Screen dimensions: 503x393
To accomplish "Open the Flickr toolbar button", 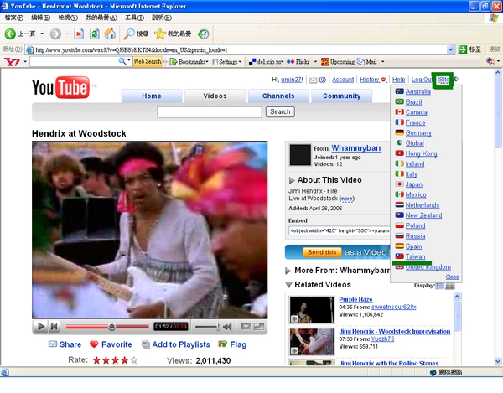I will click(x=298, y=61).
